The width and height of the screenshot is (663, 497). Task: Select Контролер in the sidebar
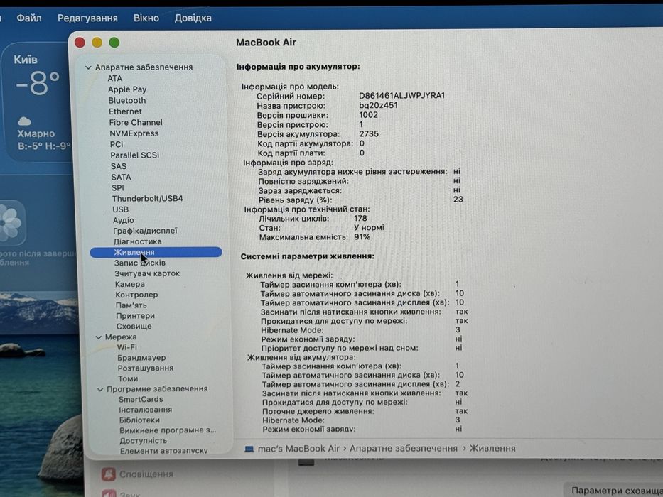tap(136, 295)
